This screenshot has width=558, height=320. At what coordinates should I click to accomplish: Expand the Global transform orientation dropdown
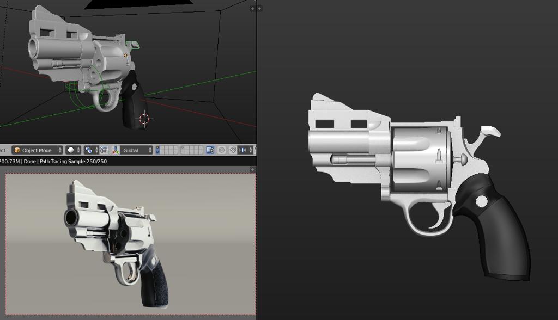pos(137,150)
